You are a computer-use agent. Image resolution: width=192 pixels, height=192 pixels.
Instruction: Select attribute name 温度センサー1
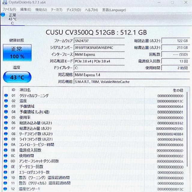click(x=29, y=189)
